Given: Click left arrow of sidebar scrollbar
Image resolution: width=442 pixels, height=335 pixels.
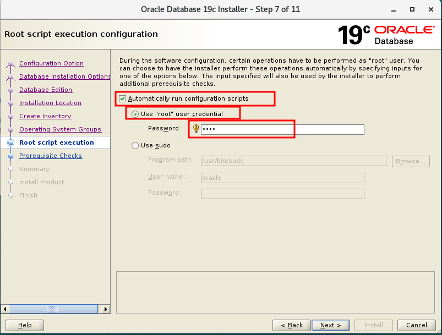Looking at the screenshot, I should [5, 309].
